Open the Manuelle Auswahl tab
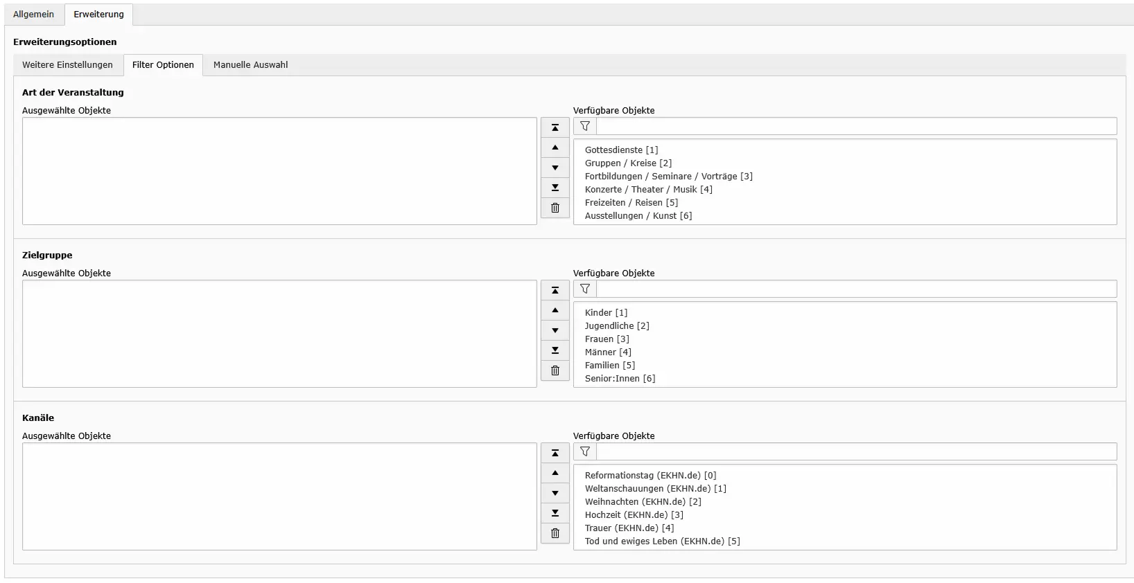The height and width of the screenshot is (583, 1134). (x=250, y=65)
